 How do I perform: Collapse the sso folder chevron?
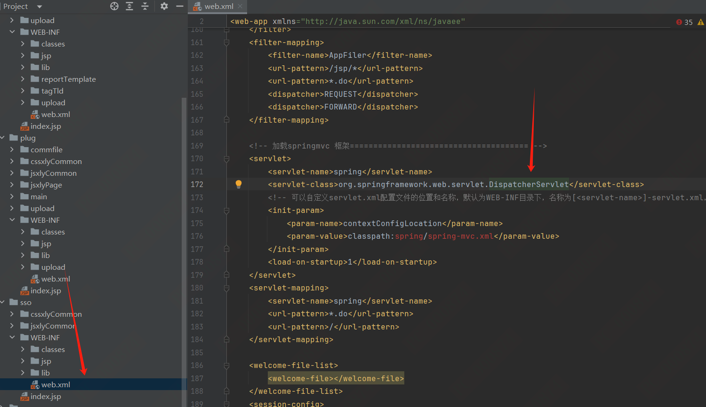[x=3, y=302]
